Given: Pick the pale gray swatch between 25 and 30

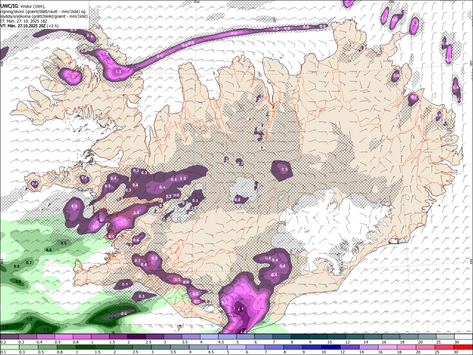Looking at the screenshot, I should tap(445, 337).
